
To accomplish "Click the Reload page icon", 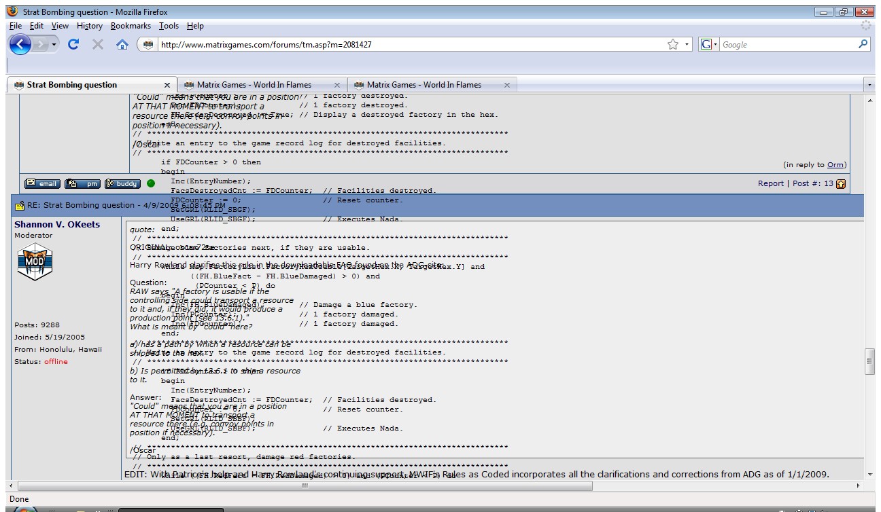I will [x=75, y=44].
